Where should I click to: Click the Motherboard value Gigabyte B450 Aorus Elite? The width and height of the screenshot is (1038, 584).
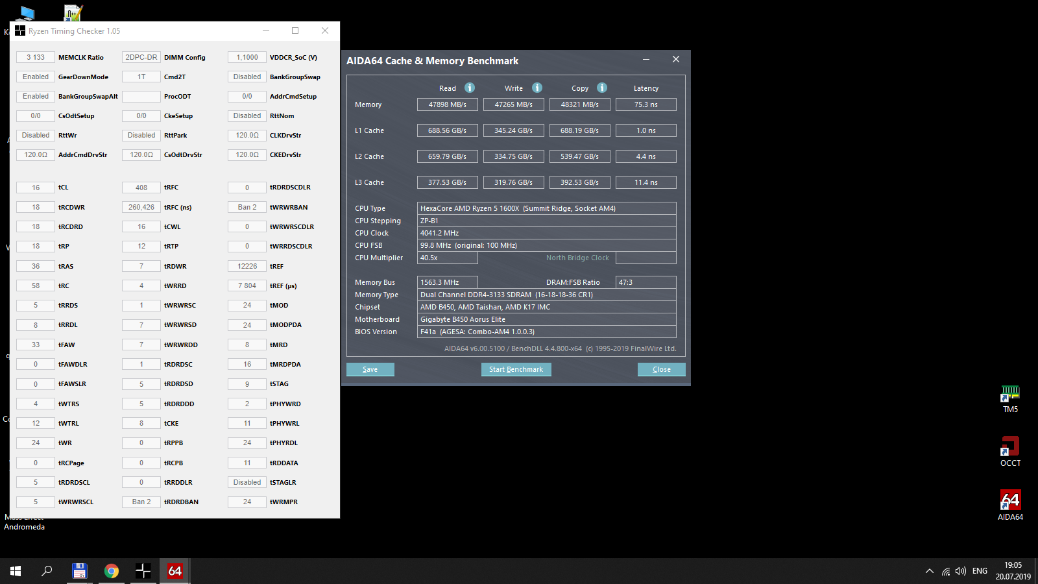point(547,319)
